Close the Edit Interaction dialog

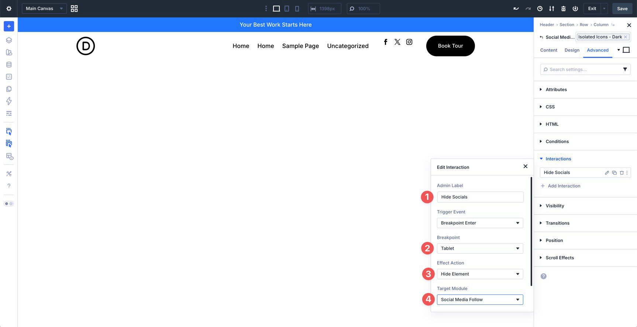click(x=525, y=167)
